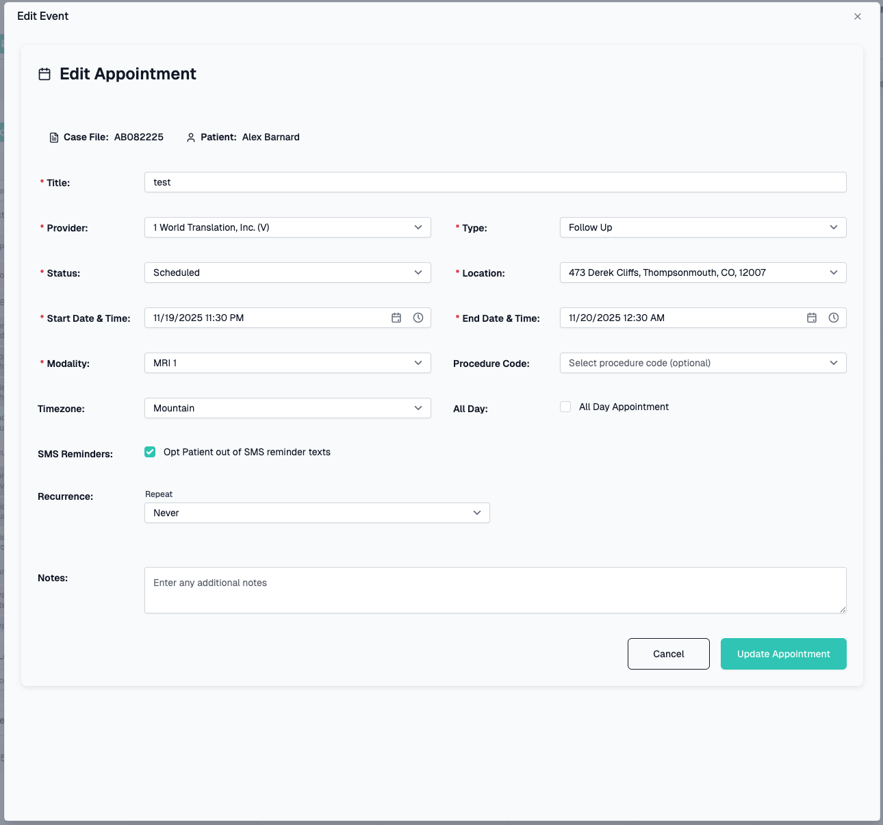This screenshot has height=825, width=883.
Task: Open the End Date calendar picker icon
Action: (812, 318)
